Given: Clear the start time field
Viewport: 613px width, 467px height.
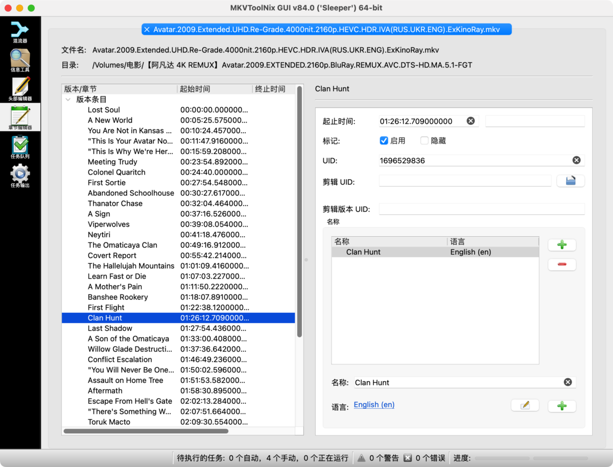Looking at the screenshot, I should point(470,121).
